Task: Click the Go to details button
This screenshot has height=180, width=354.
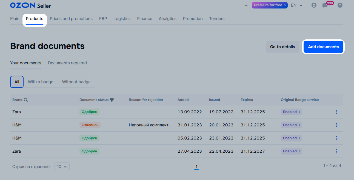Action: tap(282, 47)
